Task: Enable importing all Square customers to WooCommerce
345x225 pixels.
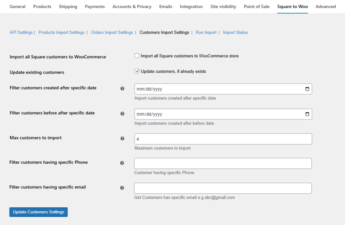Action: click(137, 55)
